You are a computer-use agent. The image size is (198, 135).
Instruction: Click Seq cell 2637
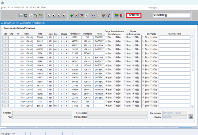coord(5,102)
